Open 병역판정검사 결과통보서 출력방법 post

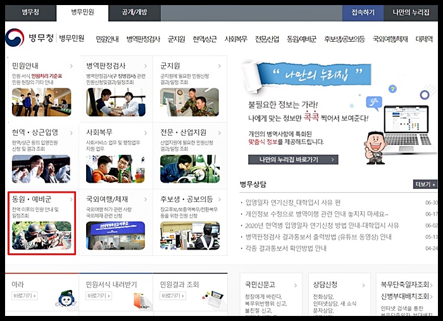coord(318,237)
